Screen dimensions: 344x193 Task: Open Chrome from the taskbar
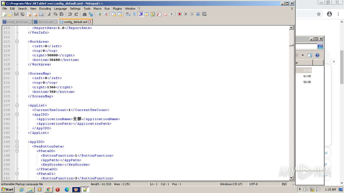(48, 190)
